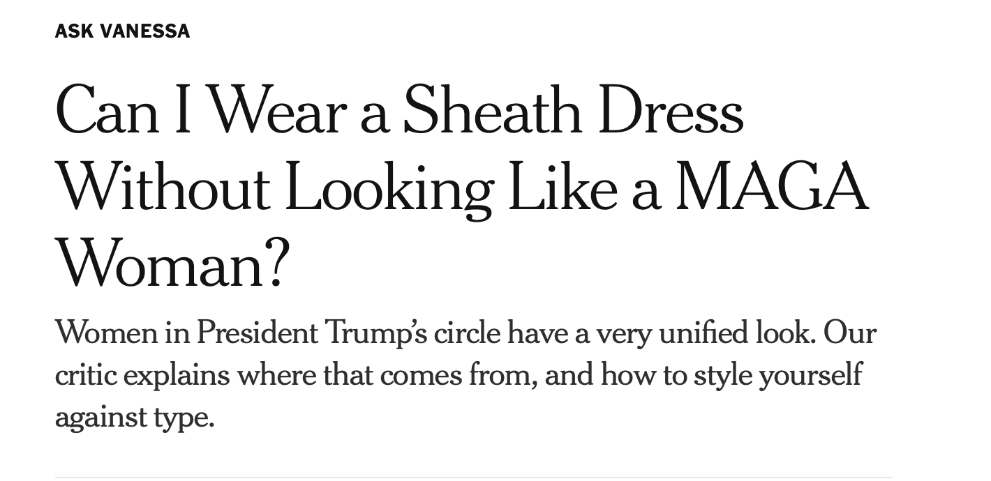Click the horizontal divider below the summary
This screenshot has width=991, height=481.
[473, 478]
